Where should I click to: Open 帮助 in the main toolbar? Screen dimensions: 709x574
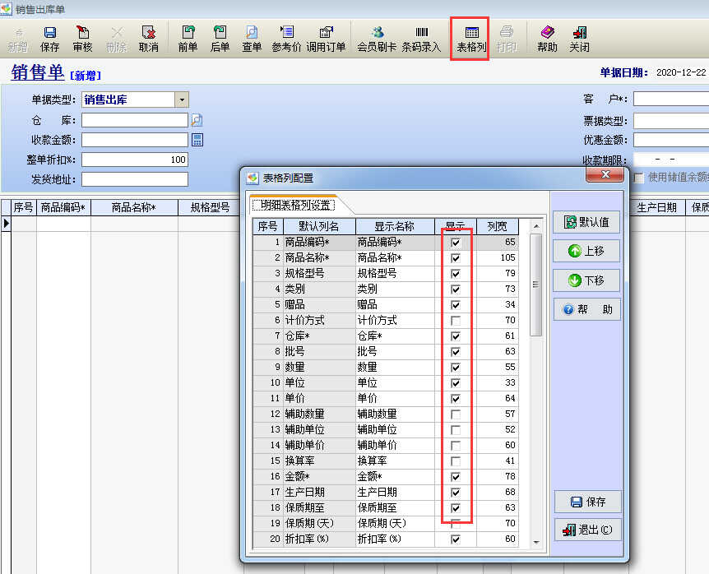547,39
